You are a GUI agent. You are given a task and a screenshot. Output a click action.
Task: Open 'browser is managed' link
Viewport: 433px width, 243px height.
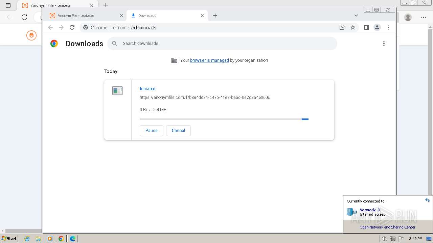209,60
